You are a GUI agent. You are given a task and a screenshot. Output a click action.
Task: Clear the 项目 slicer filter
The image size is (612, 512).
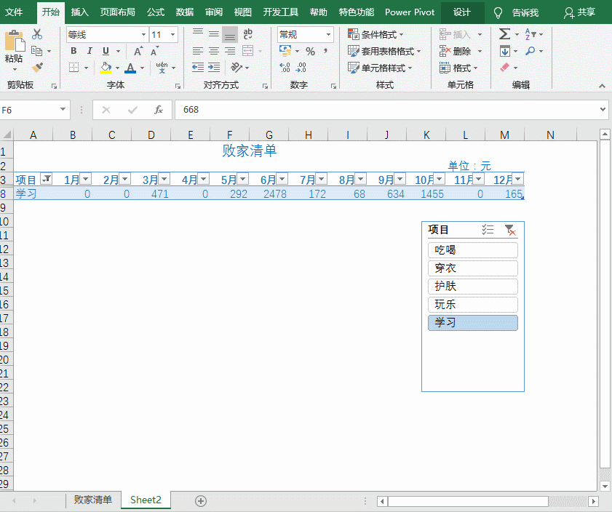point(509,229)
